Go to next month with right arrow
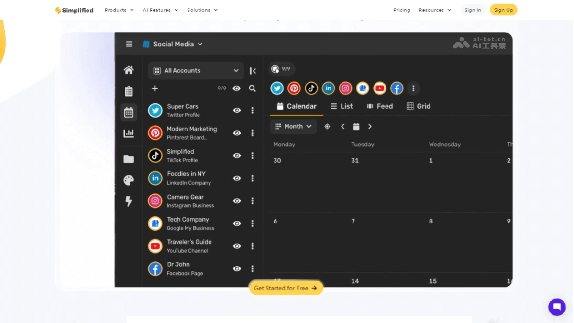The image size is (574, 323). (x=370, y=127)
